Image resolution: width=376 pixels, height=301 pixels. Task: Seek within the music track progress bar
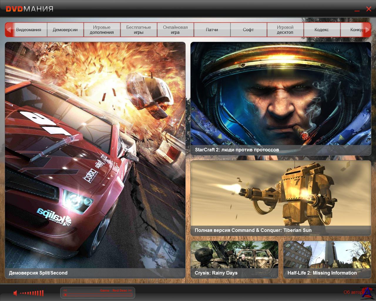tap(98, 295)
